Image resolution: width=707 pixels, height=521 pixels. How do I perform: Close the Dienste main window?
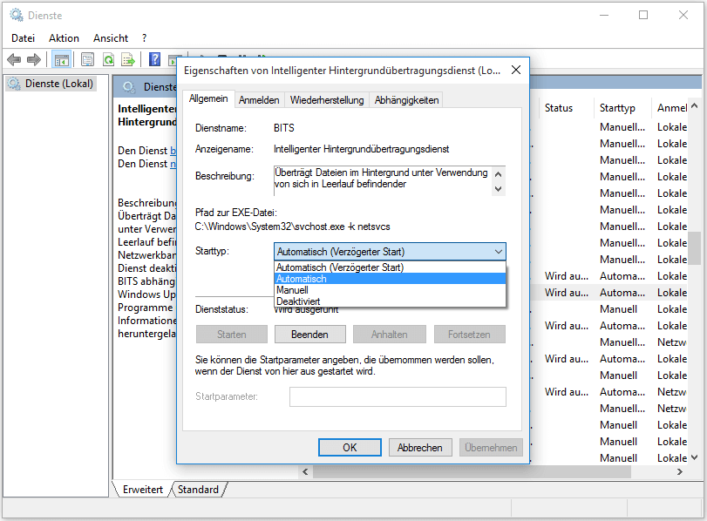coord(683,15)
